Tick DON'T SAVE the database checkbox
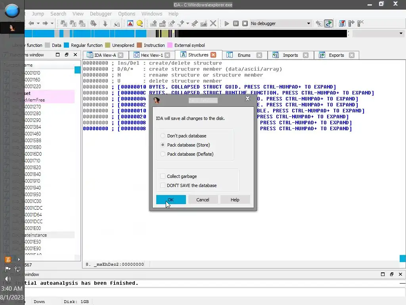 [163, 185]
